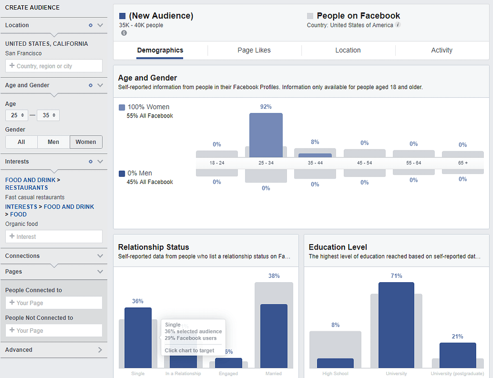Click the Organic food interest

tap(21, 224)
